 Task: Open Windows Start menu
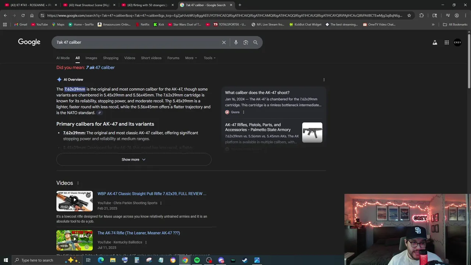(6, 260)
